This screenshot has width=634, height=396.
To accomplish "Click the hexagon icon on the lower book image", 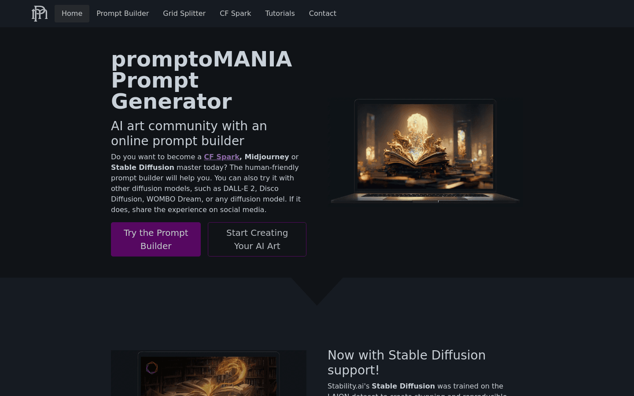I will tap(152, 368).
